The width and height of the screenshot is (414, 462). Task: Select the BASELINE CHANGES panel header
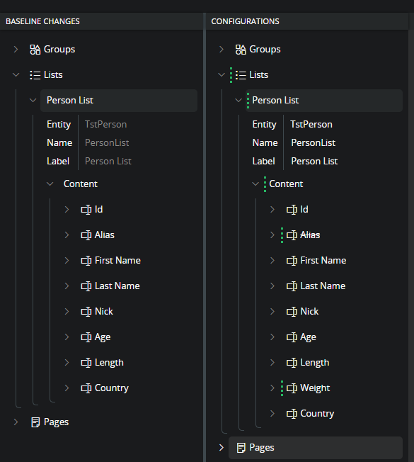tap(42, 21)
